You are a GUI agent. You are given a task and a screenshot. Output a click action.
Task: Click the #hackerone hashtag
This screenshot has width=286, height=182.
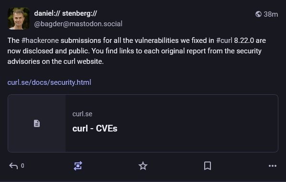[40, 40]
